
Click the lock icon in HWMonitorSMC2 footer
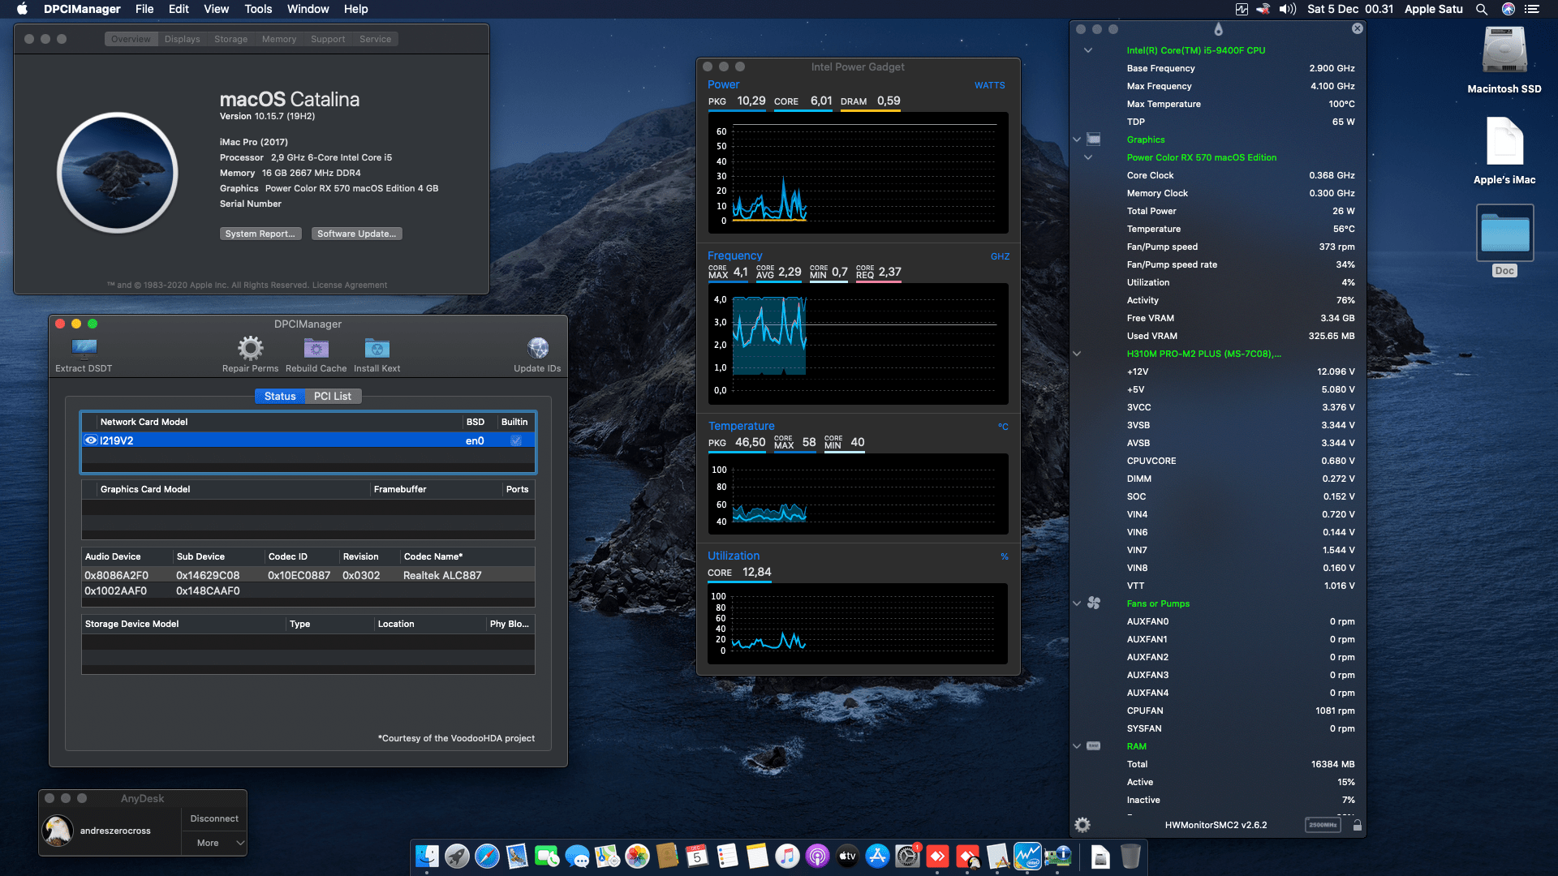(1358, 825)
